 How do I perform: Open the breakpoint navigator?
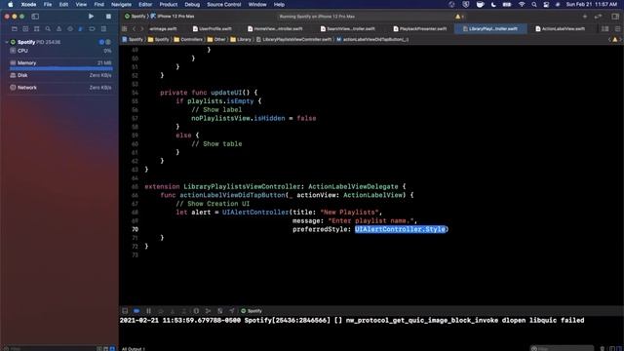coord(92,28)
